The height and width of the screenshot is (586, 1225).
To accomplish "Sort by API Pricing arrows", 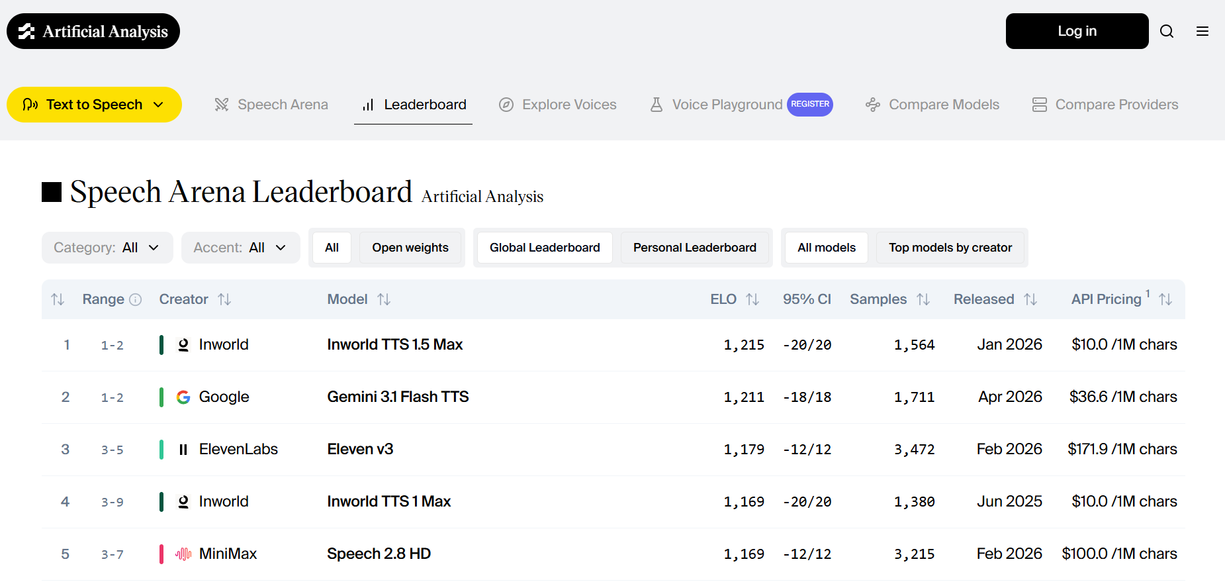I will (1165, 299).
